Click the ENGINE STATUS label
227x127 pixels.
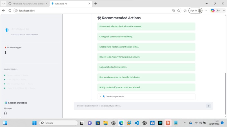coord(11,69)
